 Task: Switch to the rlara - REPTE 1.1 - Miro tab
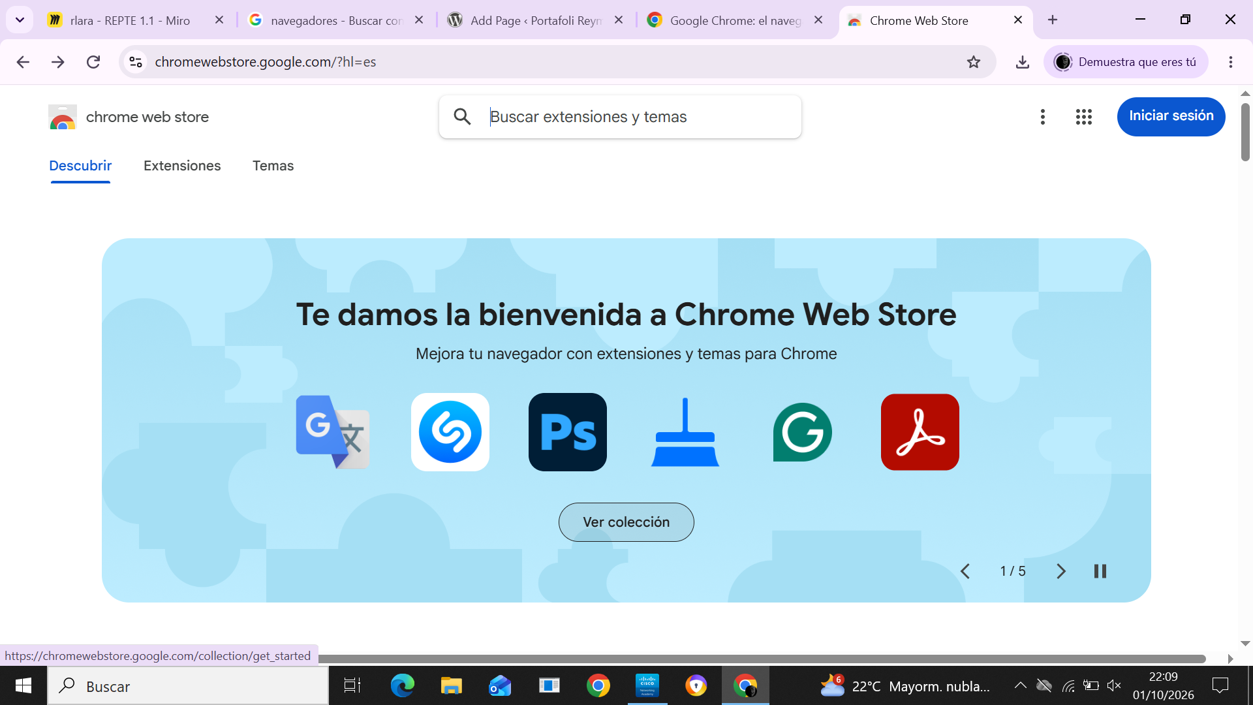pyautogui.click(x=131, y=20)
